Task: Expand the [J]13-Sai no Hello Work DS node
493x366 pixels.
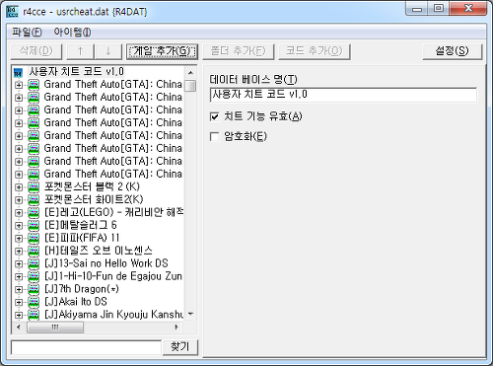Action: coord(19,264)
